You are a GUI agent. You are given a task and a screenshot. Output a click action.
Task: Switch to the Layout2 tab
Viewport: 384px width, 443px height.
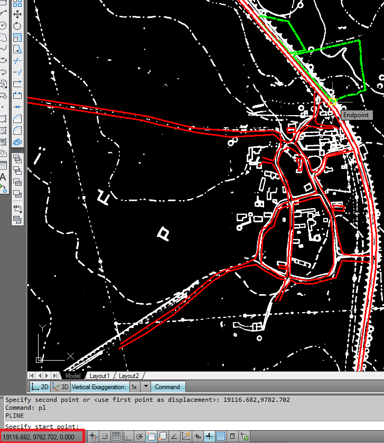[129, 376]
